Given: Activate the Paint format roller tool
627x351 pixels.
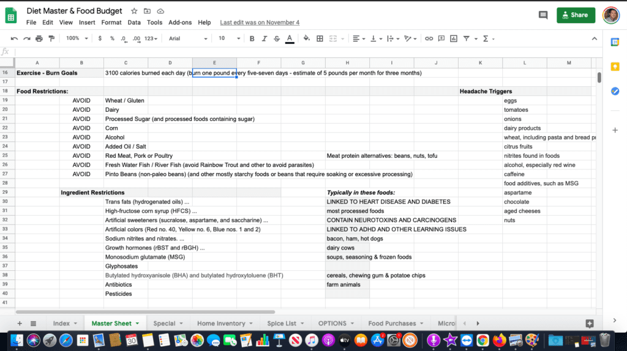Looking at the screenshot, I should coord(51,39).
